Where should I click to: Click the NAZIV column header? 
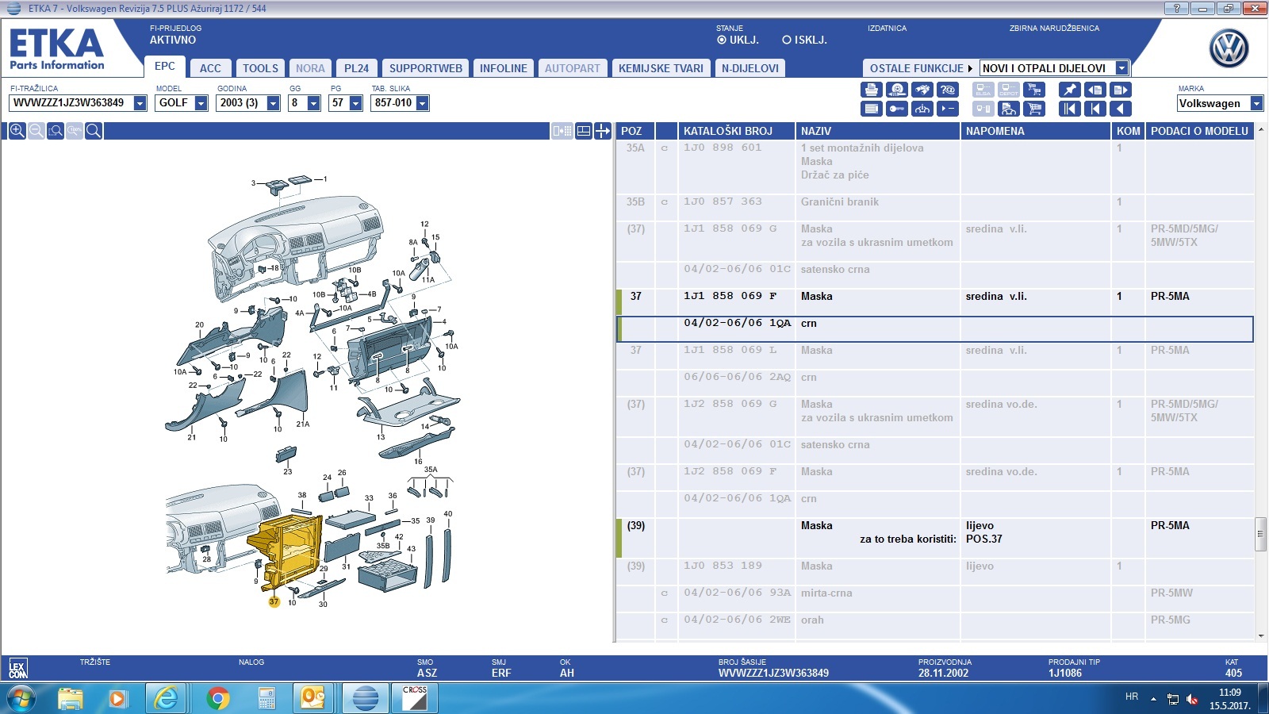(x=878, y=131)
